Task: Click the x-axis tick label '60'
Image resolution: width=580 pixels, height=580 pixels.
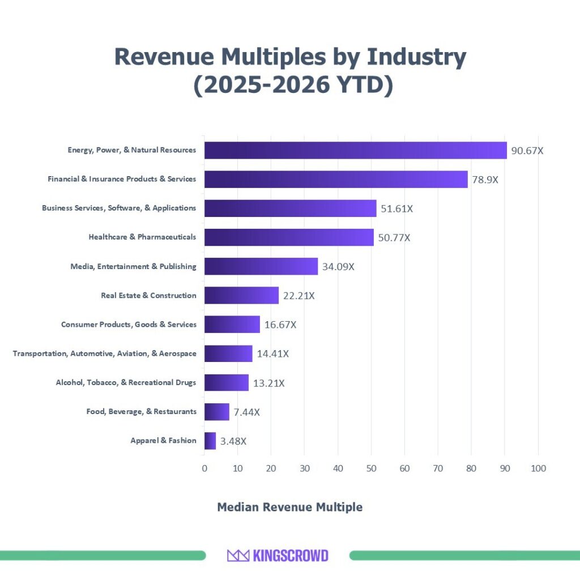Action: 404,468
